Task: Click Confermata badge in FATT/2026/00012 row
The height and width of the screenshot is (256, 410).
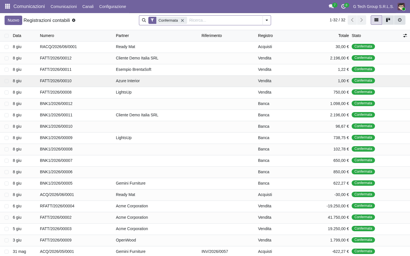Action: pyautogui.click(x=363, y=58)
